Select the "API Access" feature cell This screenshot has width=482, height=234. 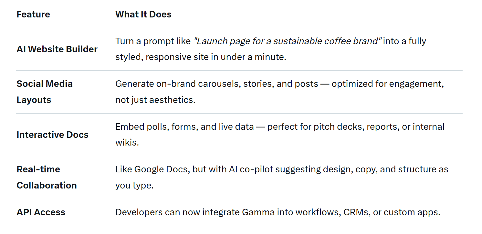tap(41, 212)
